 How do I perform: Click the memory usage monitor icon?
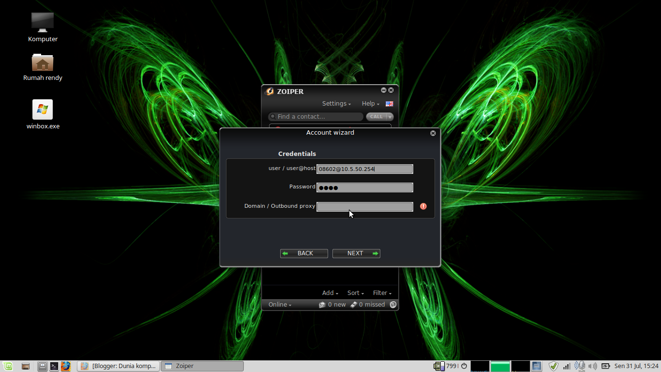pos(439,366)
